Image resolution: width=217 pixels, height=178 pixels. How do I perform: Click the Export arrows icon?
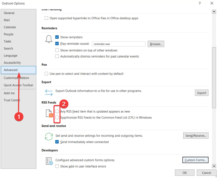(x=49, y=92)
